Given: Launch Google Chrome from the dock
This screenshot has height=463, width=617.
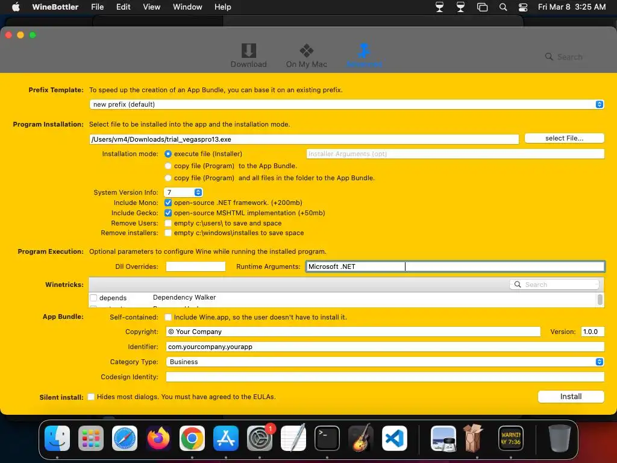Looking at the screenshot, I should [192, 438].
